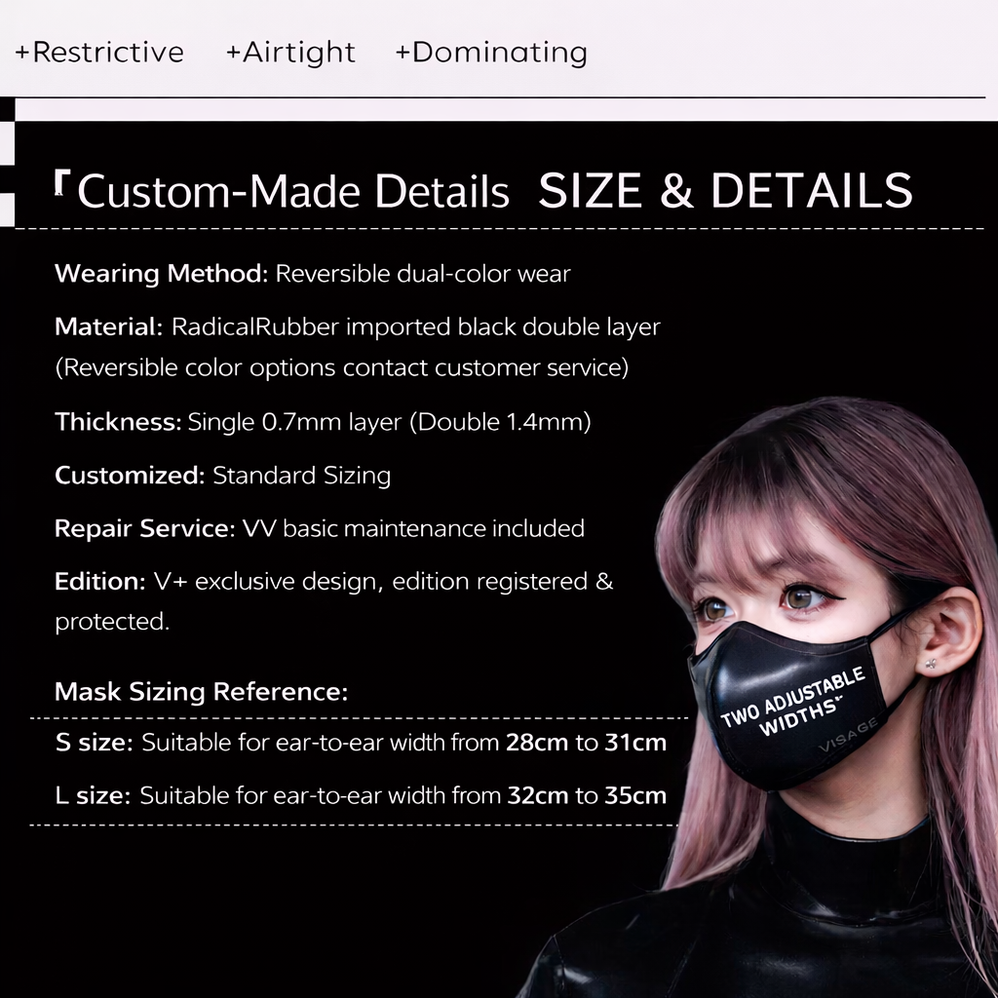
Task: Select the +Airtight feature tag
Action: point(290,52)
